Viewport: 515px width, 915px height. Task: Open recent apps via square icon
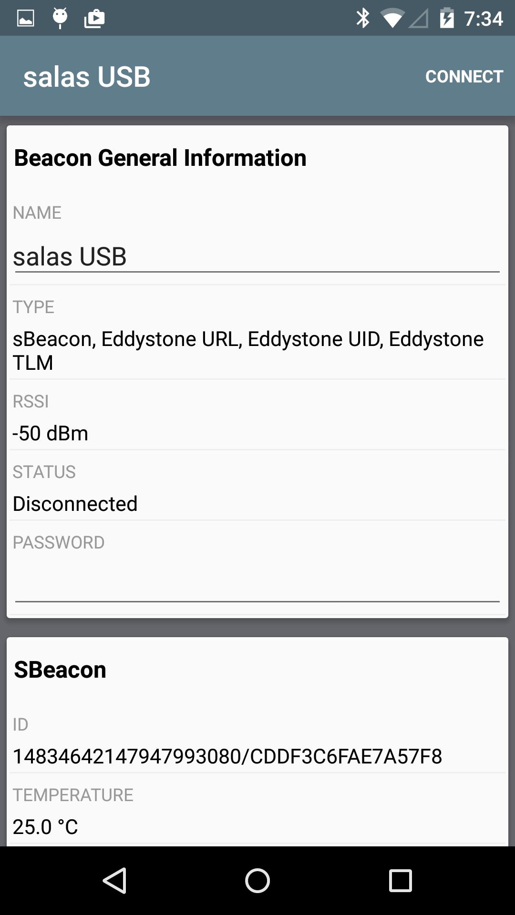(x=400, y=880)
